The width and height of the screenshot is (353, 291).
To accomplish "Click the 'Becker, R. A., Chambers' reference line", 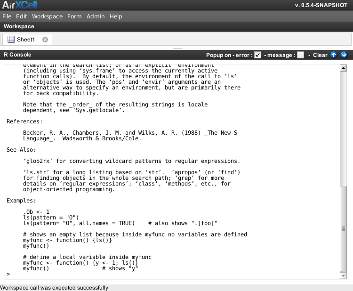I will tap(130, 133).
